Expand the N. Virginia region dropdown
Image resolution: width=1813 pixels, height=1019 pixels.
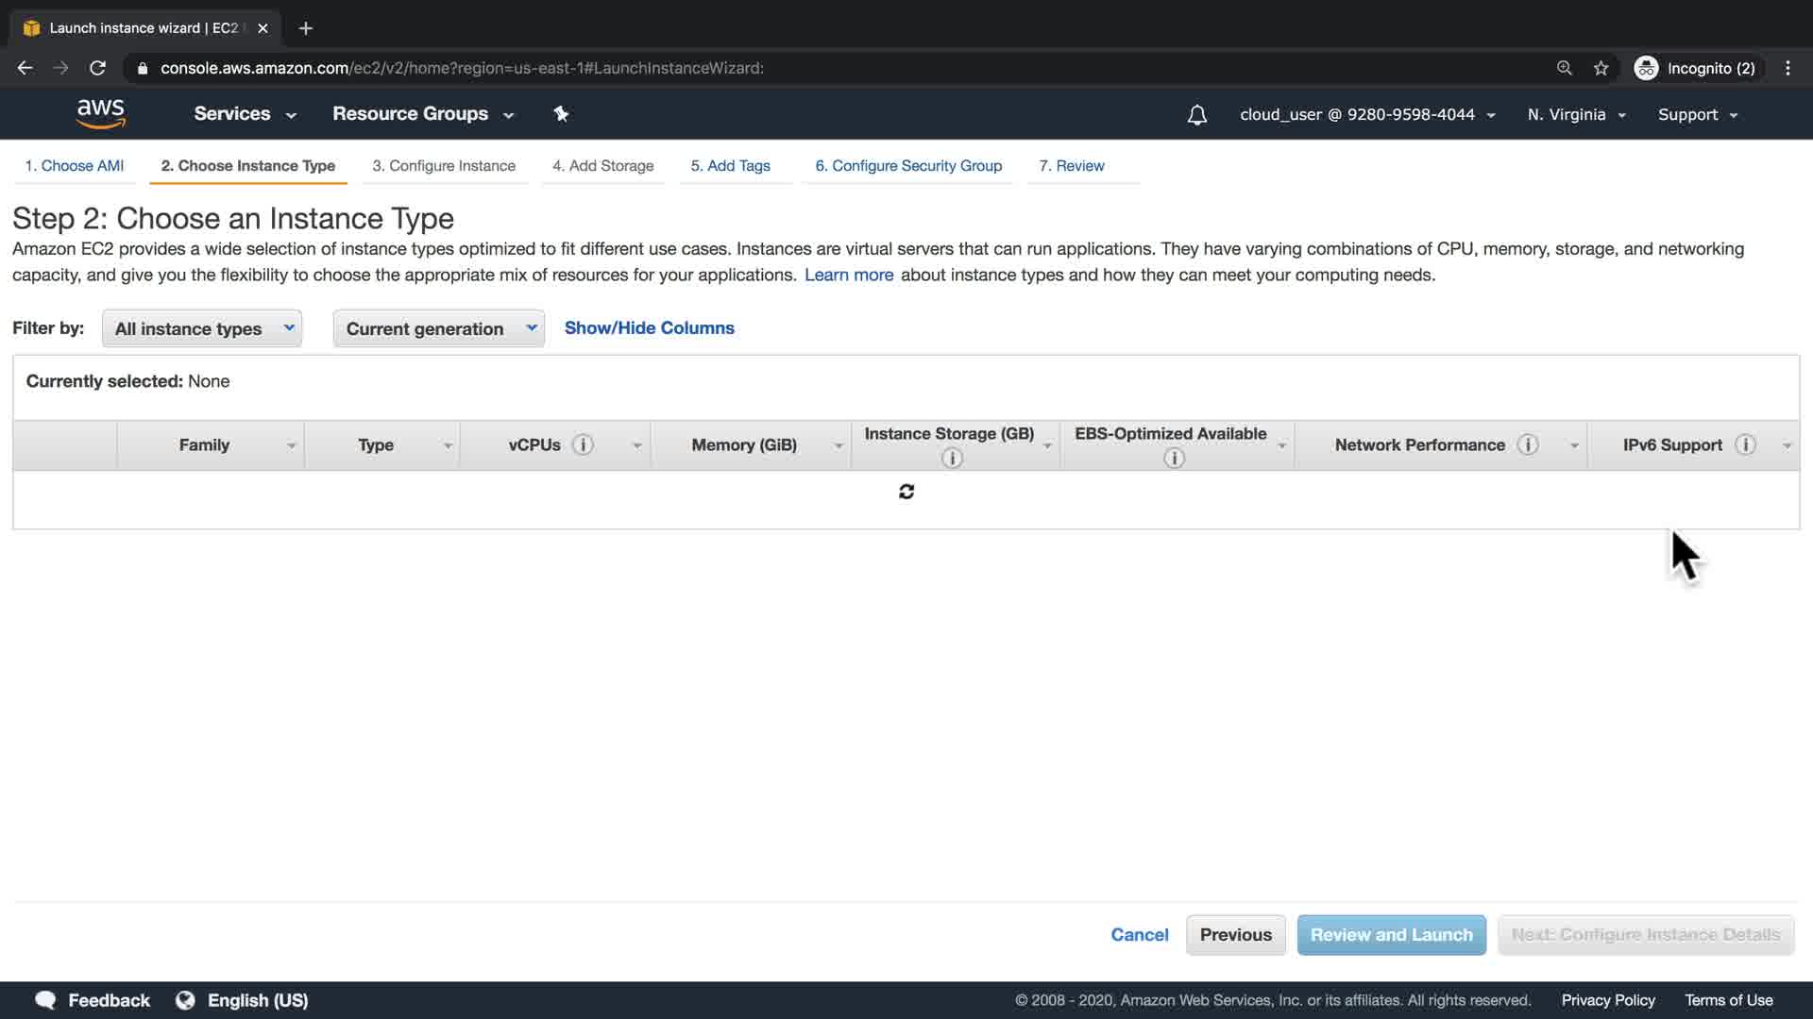[1576, 114]
